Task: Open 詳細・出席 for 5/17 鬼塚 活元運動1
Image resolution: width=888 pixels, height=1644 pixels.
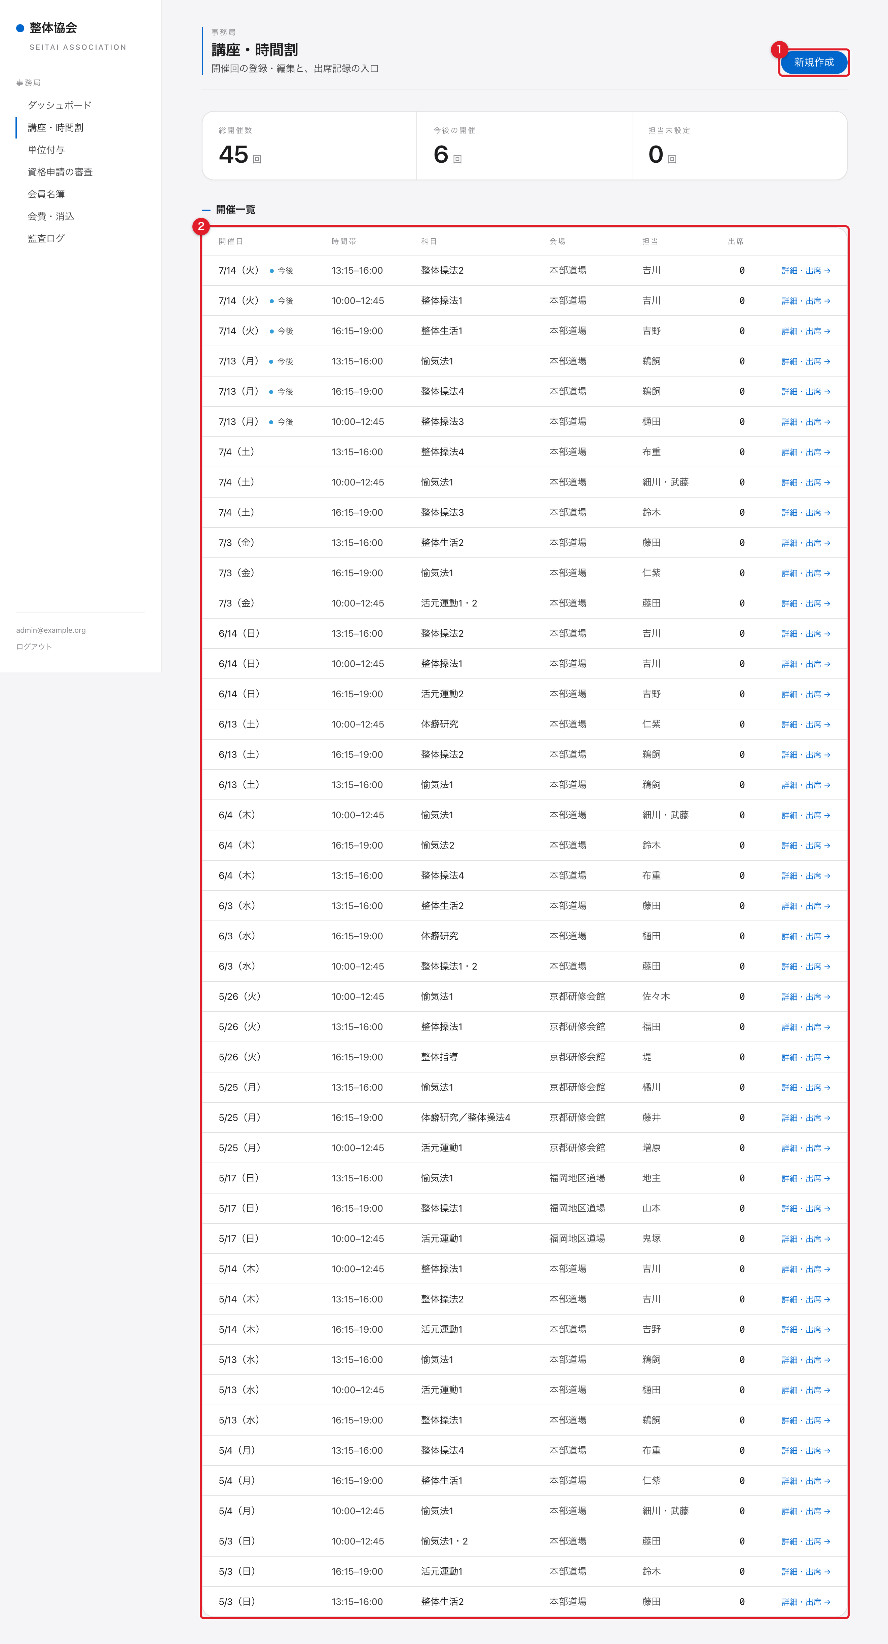Action: (x=806, y=1239)
